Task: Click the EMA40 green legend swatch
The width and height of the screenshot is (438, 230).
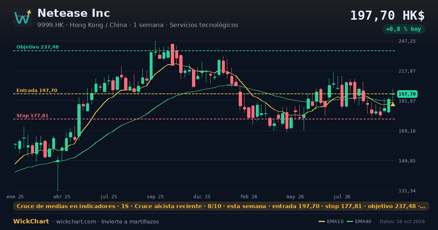Action: (350, 222)
